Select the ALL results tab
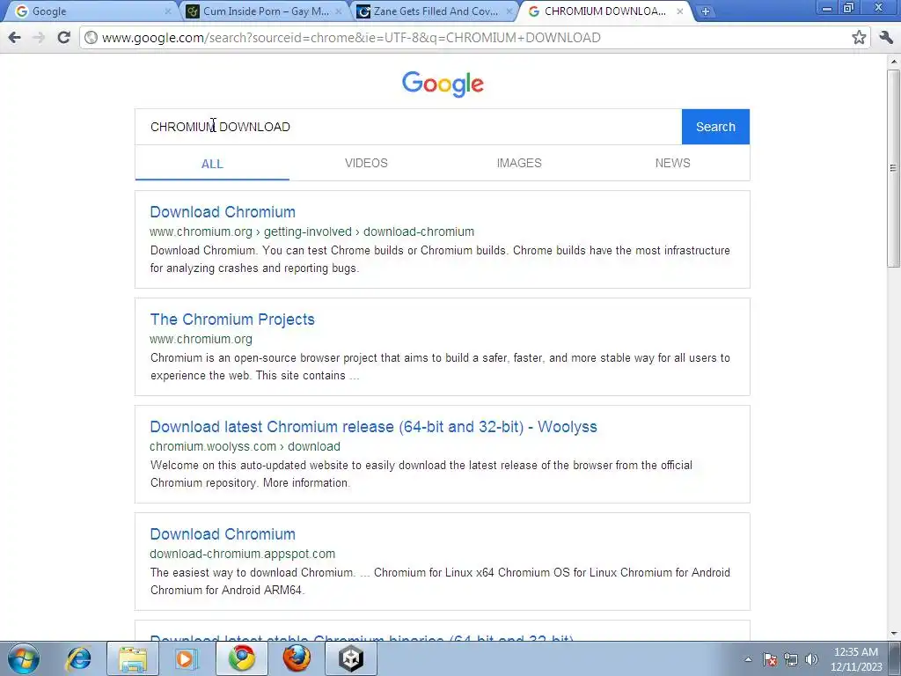The image size is (901, 676). (x=212, y=164)
